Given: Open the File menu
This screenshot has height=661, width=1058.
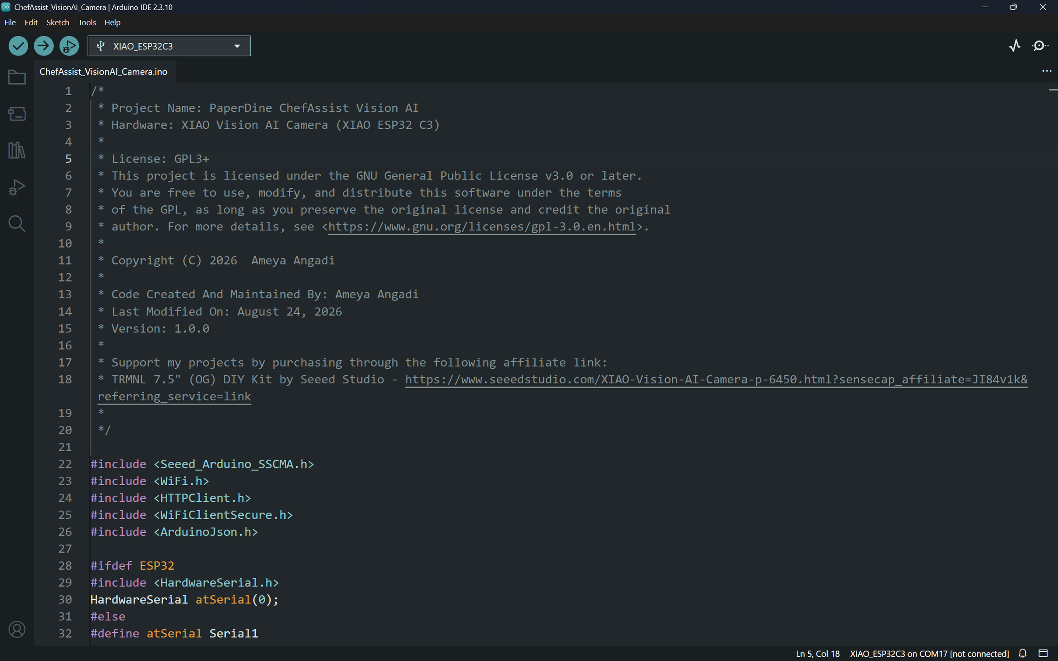Looking at the screenshot, I should click(x=10, y=22).
